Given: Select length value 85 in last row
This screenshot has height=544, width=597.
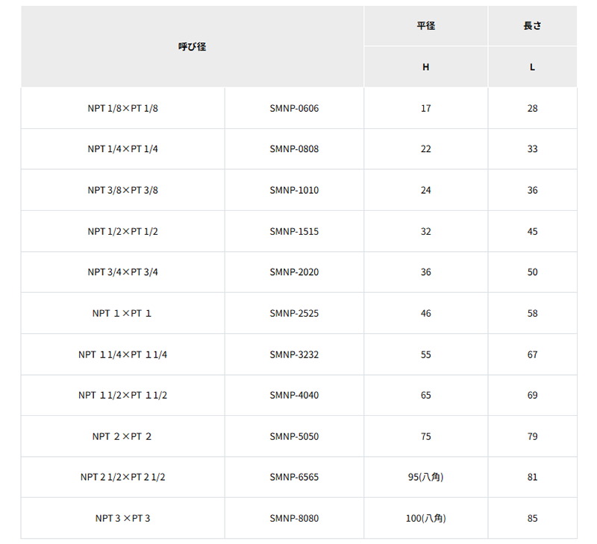Looking at the screenshot, I should pos(532,518).
